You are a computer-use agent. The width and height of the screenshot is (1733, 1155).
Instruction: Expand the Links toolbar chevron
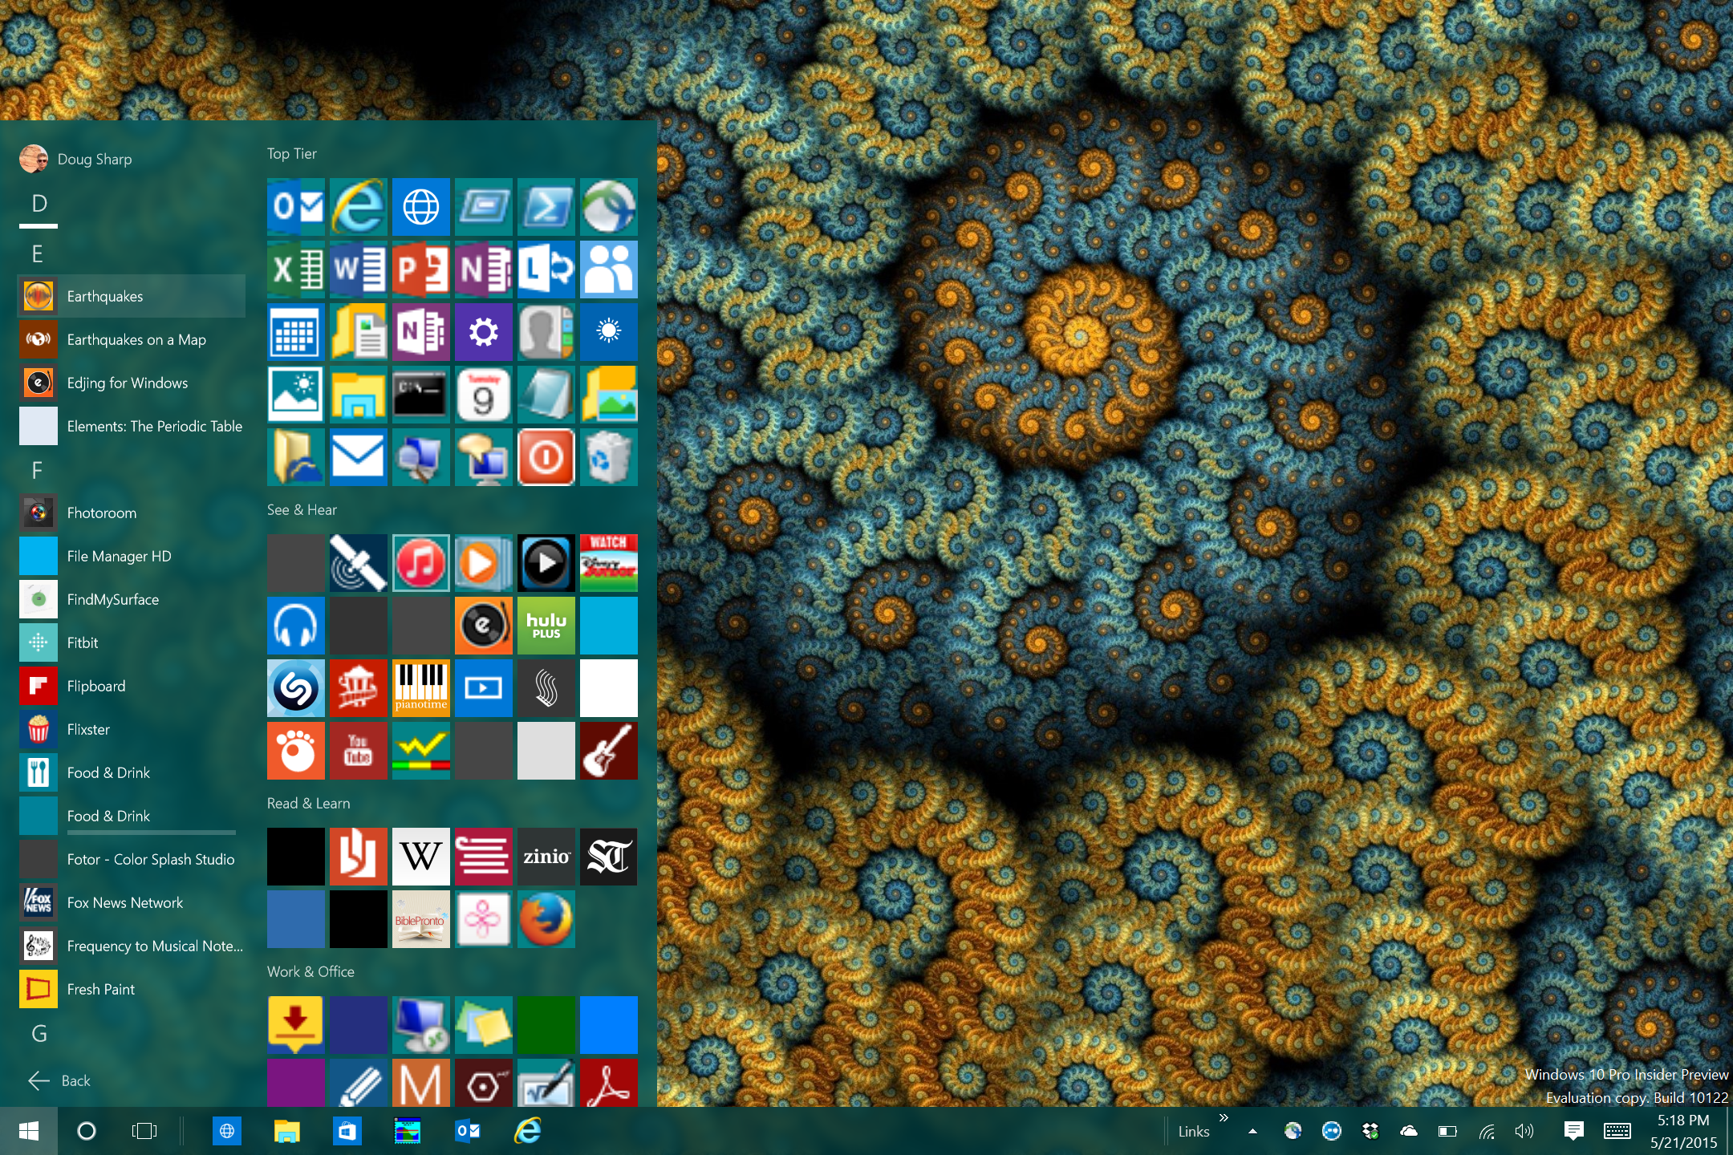click(1223, 1117)
